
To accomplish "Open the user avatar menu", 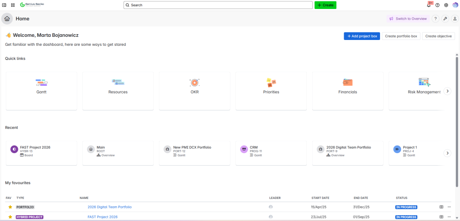I will (x=455, y=5).
